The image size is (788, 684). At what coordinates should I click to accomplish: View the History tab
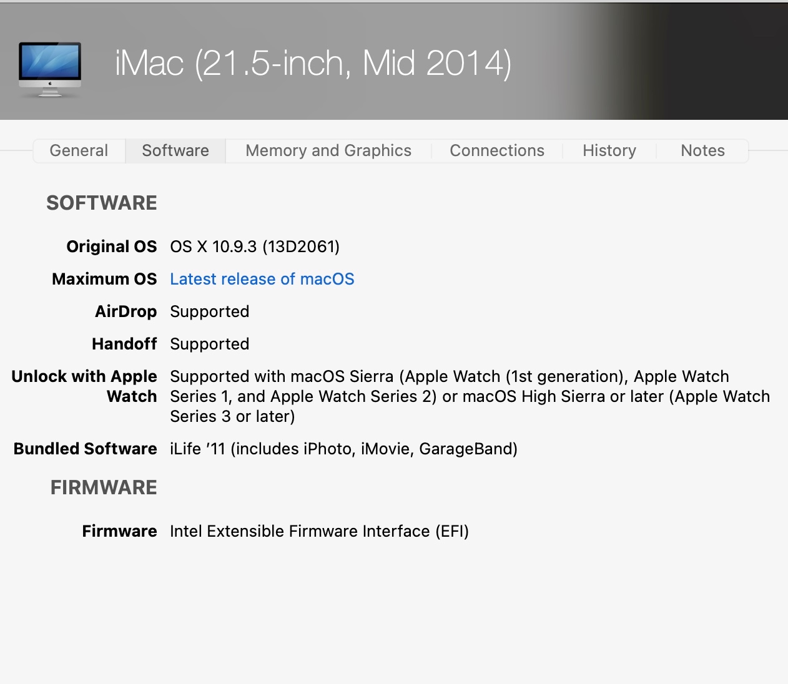coord(609,150)
